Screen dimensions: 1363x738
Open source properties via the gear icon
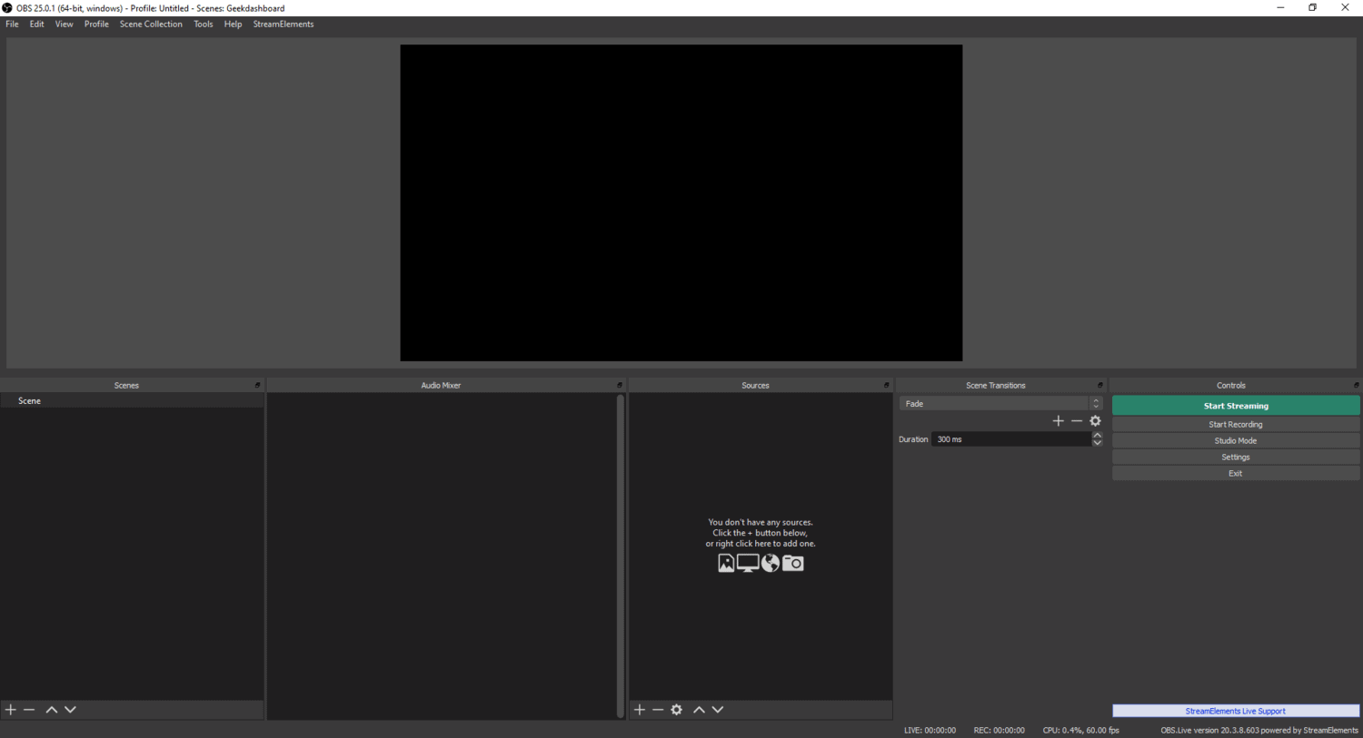coord(676,709)
